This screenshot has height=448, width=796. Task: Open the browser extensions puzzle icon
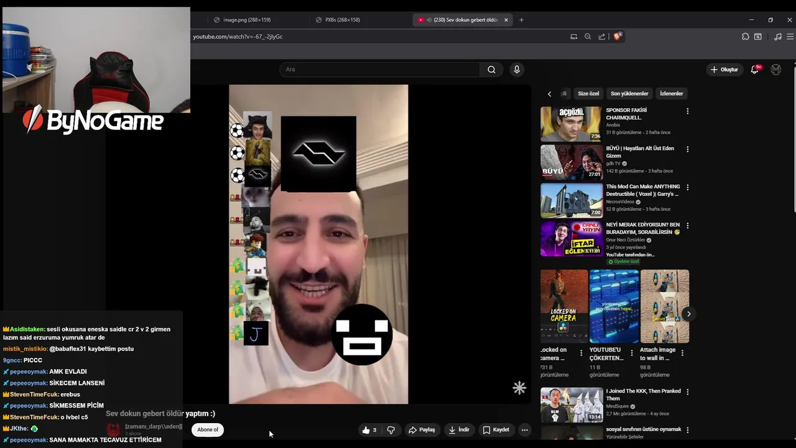coord(745,37)
